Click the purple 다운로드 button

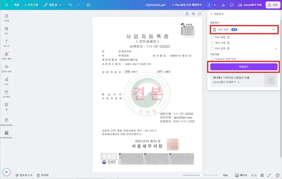pyautogui.click(x=244, y=67)
